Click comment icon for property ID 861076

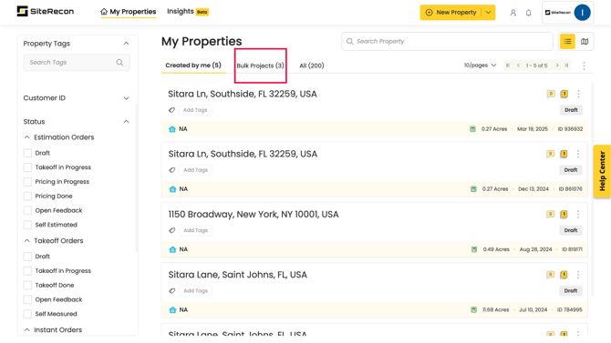click(x=550, y=154)
